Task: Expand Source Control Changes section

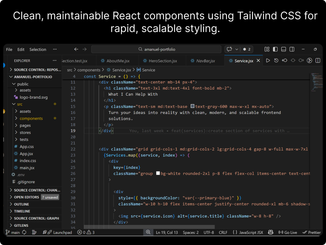Action: (35, 190)
